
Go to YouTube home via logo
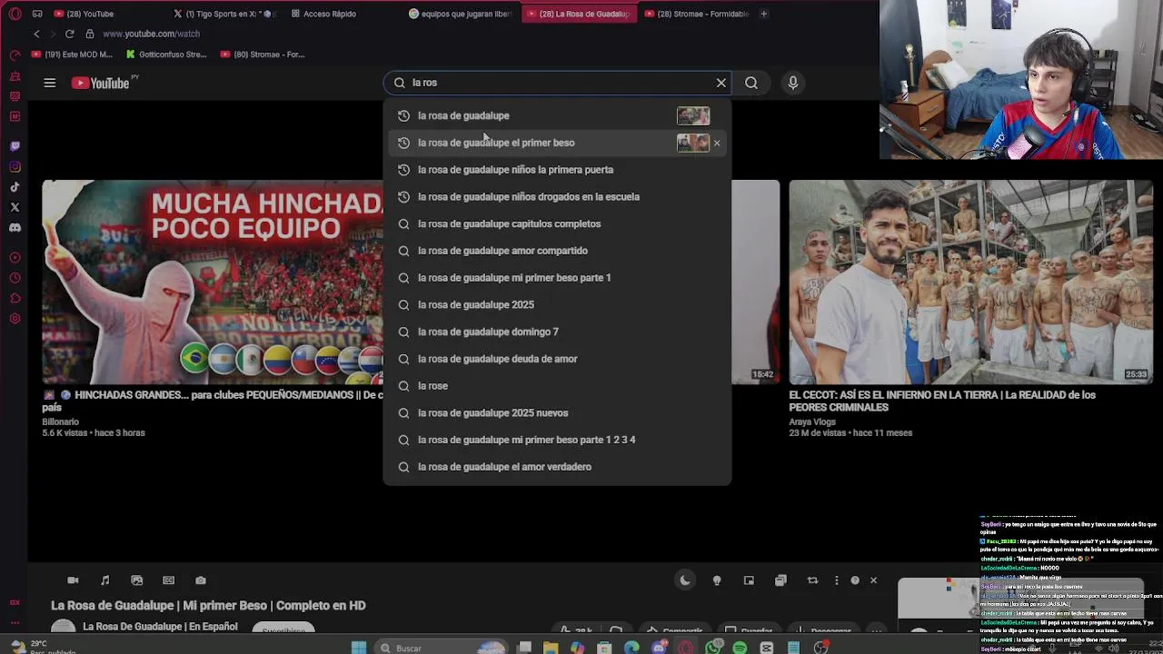pyautogui.click(x=101, y=83)
